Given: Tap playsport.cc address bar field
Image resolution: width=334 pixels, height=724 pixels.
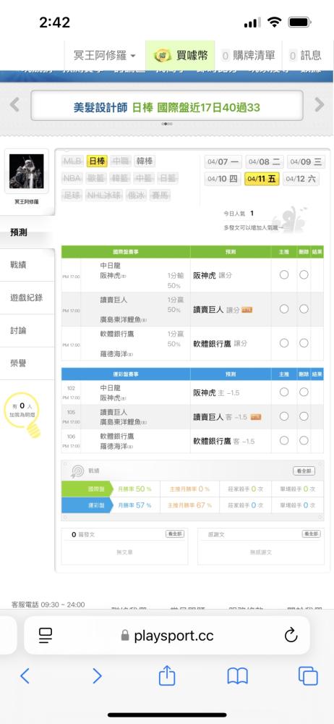Looking at the screenshot, I should pyautogui.click(x=167, y=636).
